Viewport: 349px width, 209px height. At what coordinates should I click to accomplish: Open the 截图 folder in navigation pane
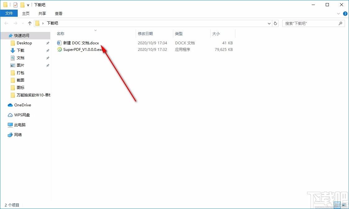20,80
